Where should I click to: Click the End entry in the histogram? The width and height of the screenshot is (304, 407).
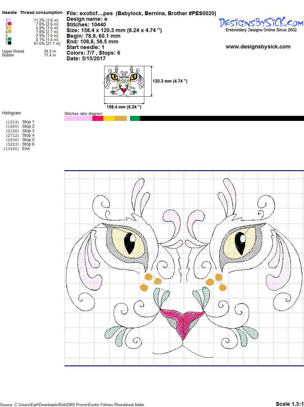click(26, 149)
